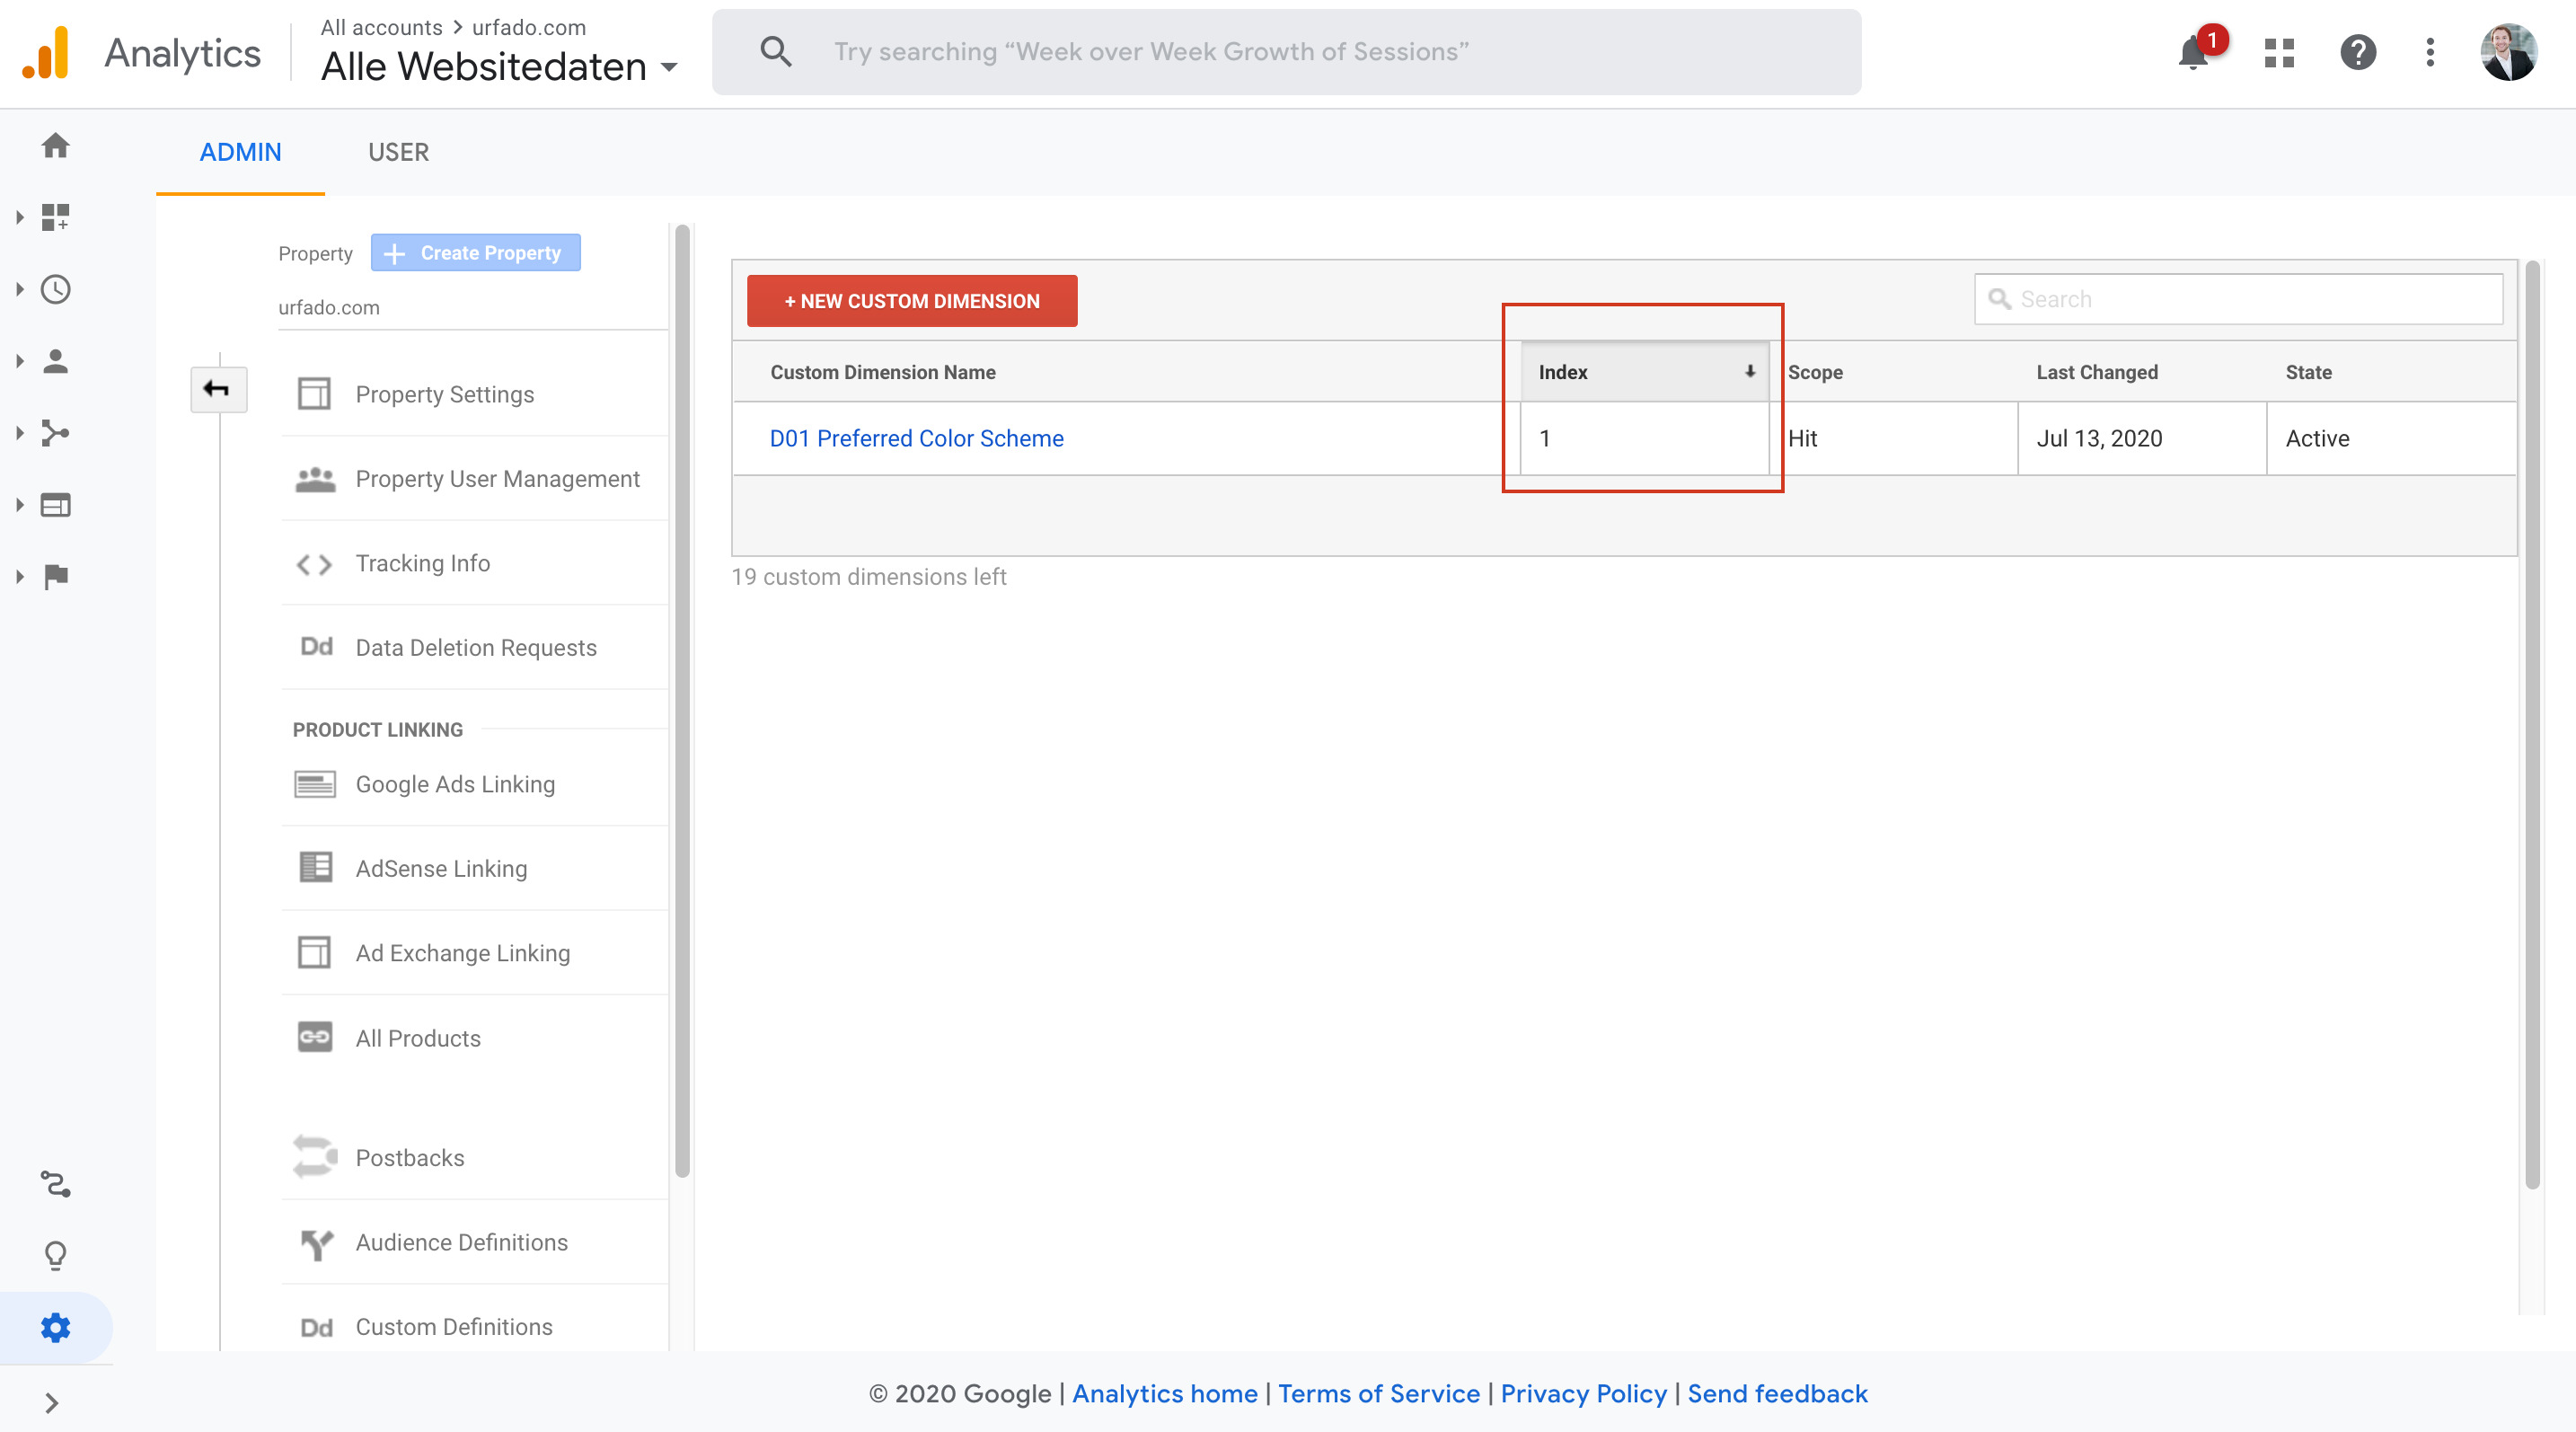Click the Discover lightbulb icon

pyautogui.click(x=55, y=1255)
